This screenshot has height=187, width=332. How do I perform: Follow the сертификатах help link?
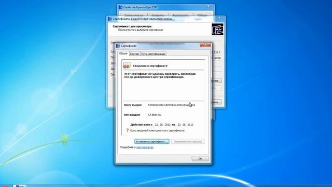[x=145, y=147]
